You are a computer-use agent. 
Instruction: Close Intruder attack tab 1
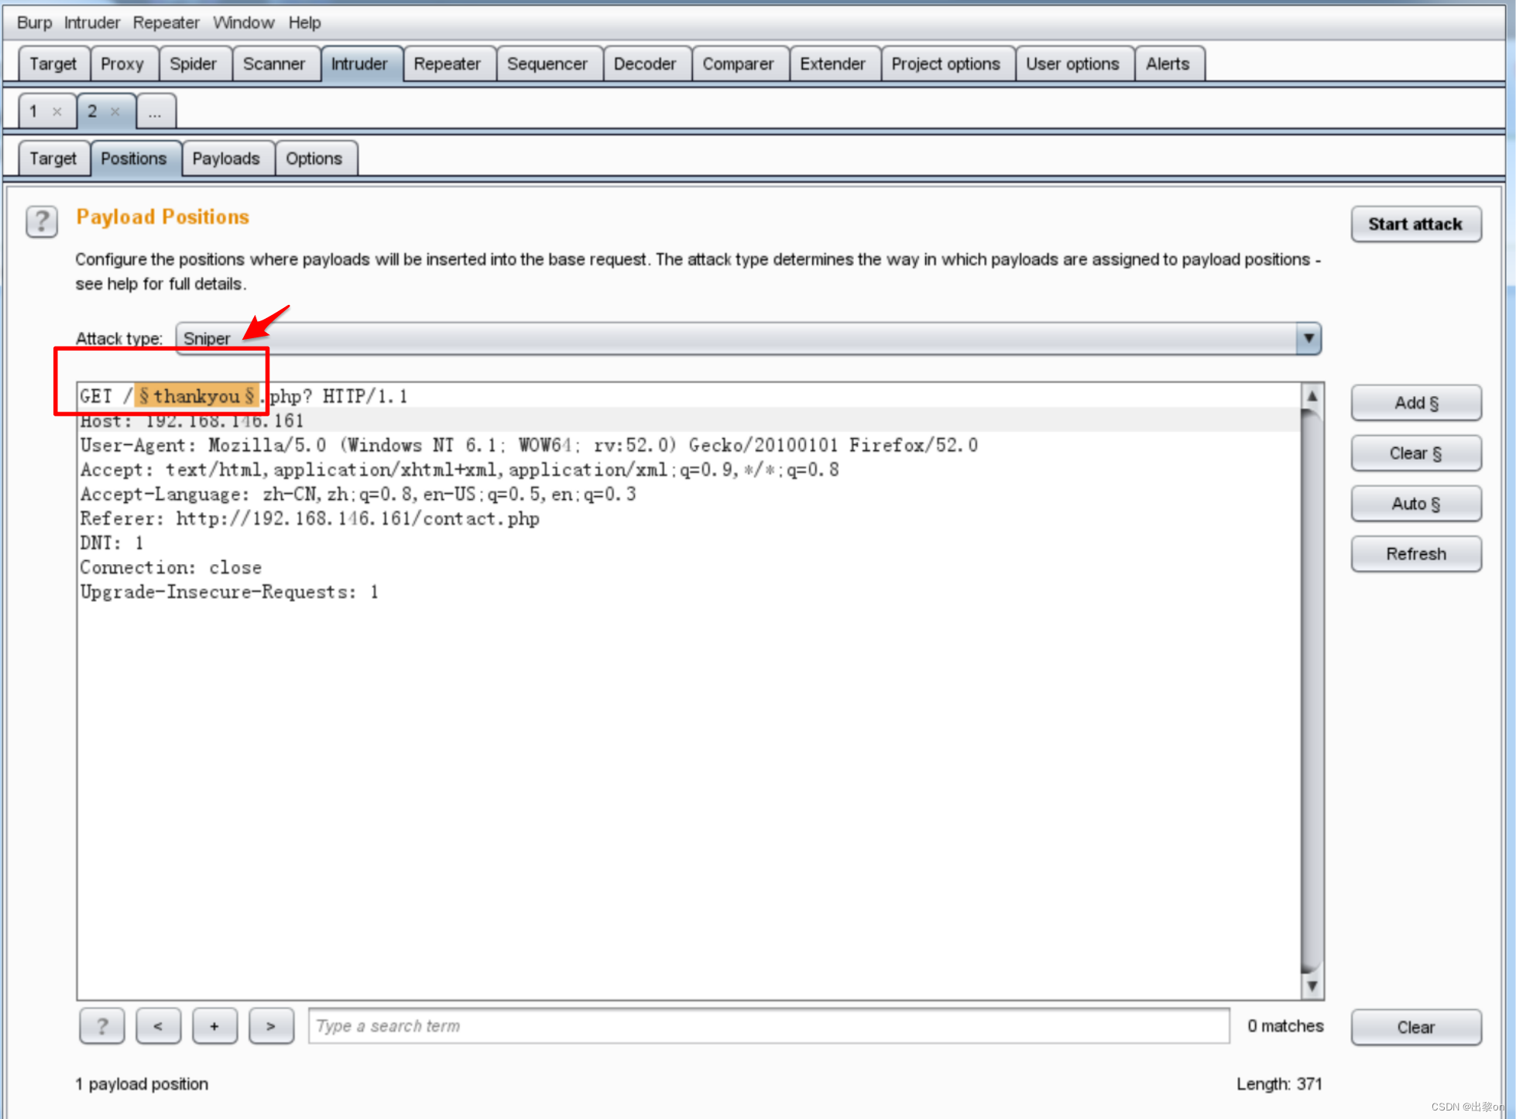[57, 111]
